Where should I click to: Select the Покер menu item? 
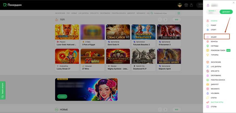click(213, 25)
